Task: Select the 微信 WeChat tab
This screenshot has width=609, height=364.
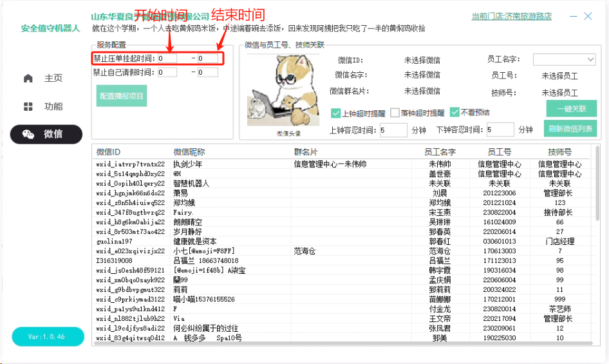Action: [x=46, y=134]
